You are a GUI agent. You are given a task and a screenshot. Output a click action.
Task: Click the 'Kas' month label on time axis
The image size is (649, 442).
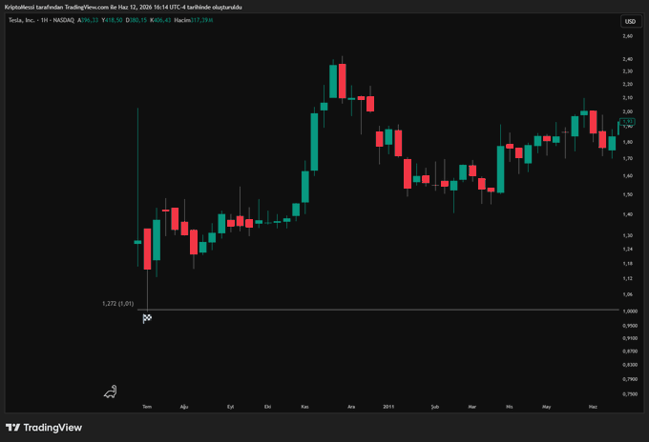tap(304, 407)
